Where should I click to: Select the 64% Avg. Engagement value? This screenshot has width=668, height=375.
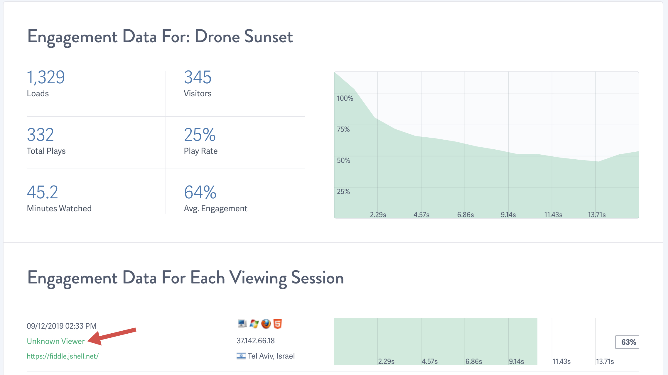tap(200, 192)
